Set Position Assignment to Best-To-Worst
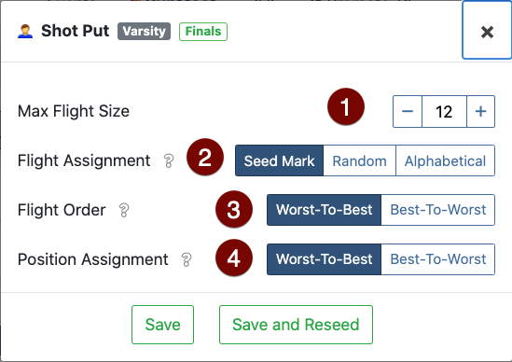 click(438, 259)
